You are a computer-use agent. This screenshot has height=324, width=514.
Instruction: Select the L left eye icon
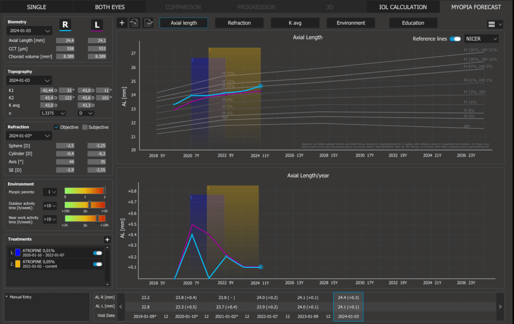(96, 25)
